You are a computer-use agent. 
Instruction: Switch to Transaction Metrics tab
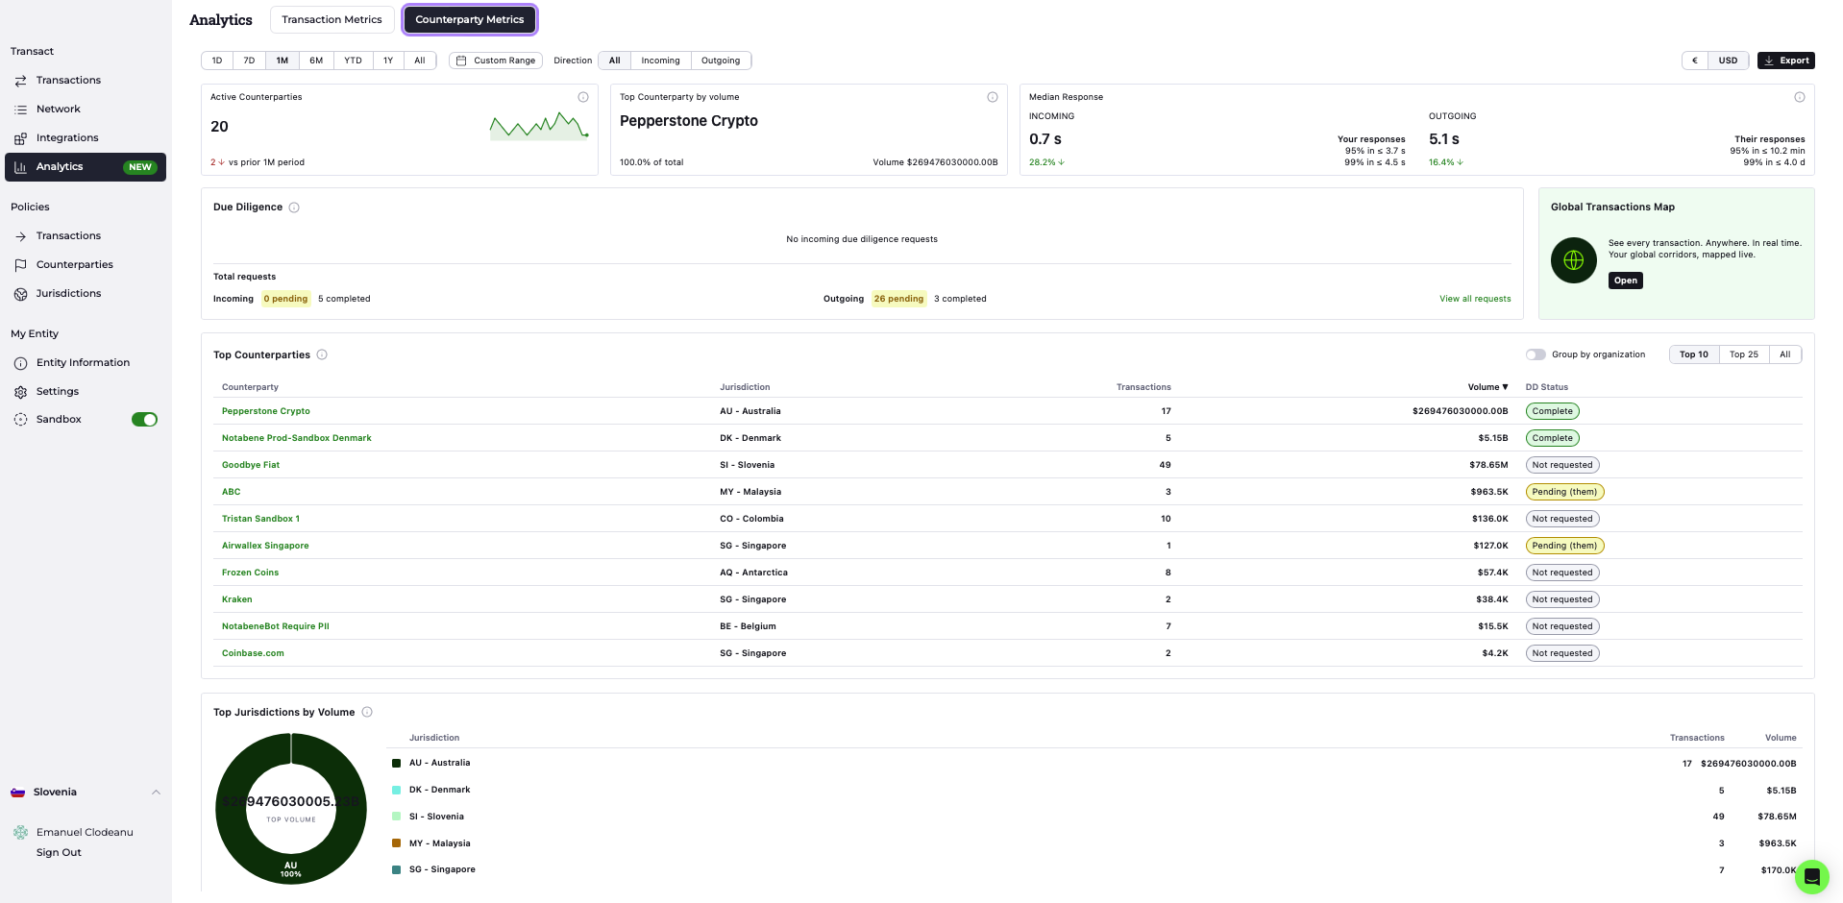tap(332, 19)
